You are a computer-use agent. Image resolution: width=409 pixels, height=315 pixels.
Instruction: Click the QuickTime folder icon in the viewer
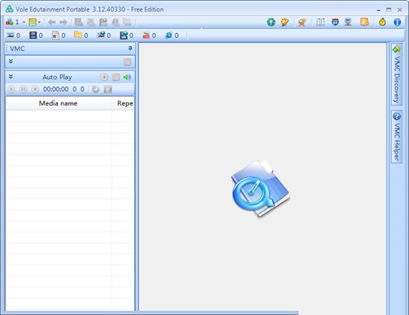click(x=260, y=188)
